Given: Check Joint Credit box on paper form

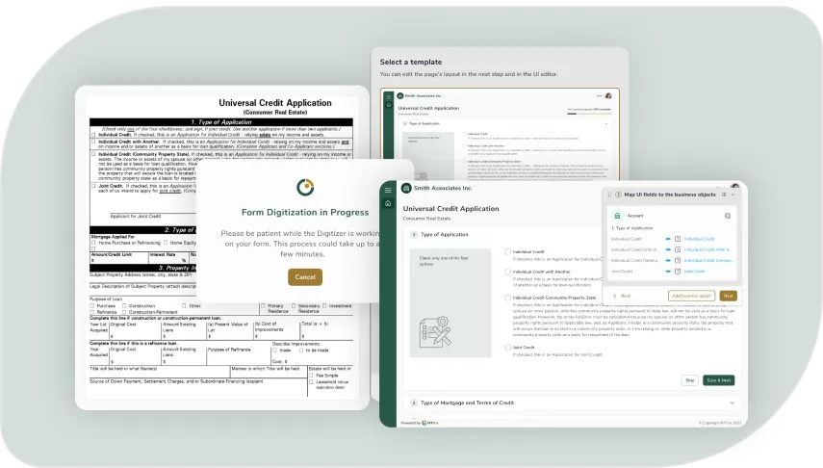Looking at the screenshot, I should click(93, 186).
